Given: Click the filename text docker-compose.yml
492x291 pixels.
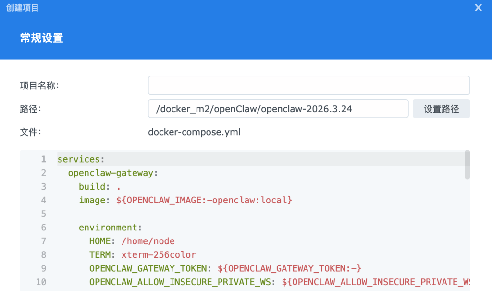Looking at the screenshot, I should [194, 132].
